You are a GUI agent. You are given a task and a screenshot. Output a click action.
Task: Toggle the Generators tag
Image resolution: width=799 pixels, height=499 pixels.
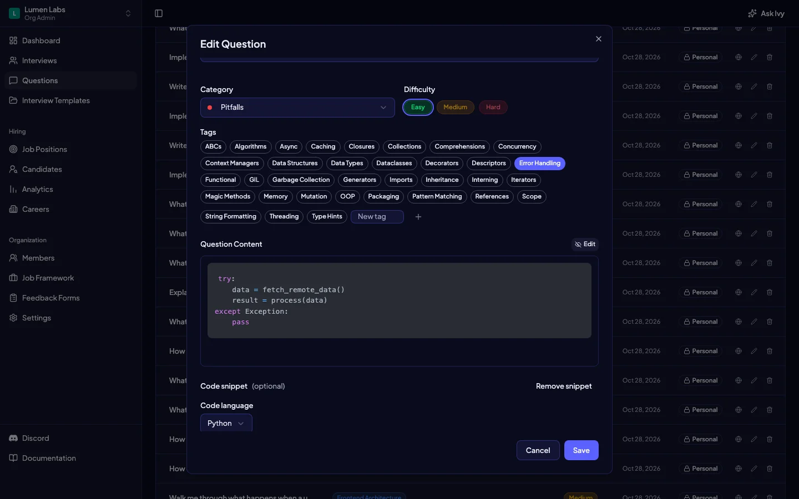coord(360,180)
